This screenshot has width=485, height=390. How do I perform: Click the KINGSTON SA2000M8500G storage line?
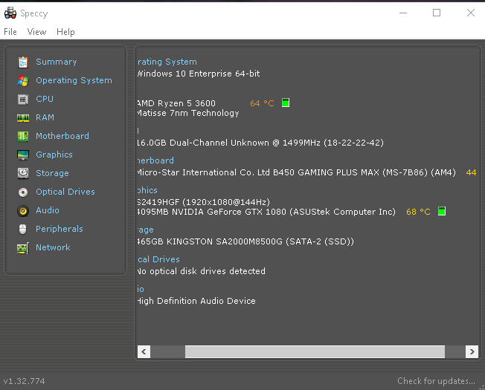click(x=245, y=241)
